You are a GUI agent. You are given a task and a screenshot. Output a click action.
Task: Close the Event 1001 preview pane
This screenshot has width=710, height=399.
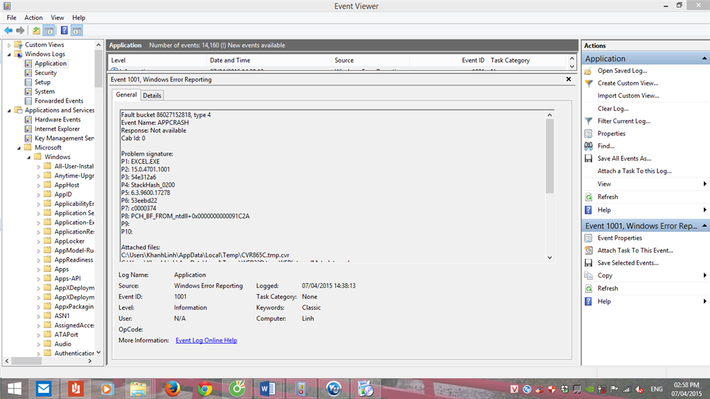pos(569,79)
